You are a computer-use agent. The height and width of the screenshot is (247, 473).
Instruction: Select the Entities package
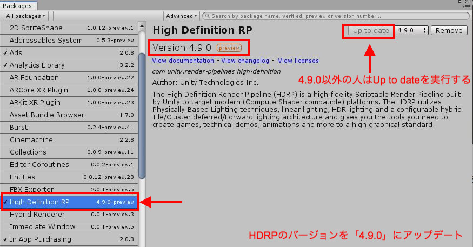point(69,177)
